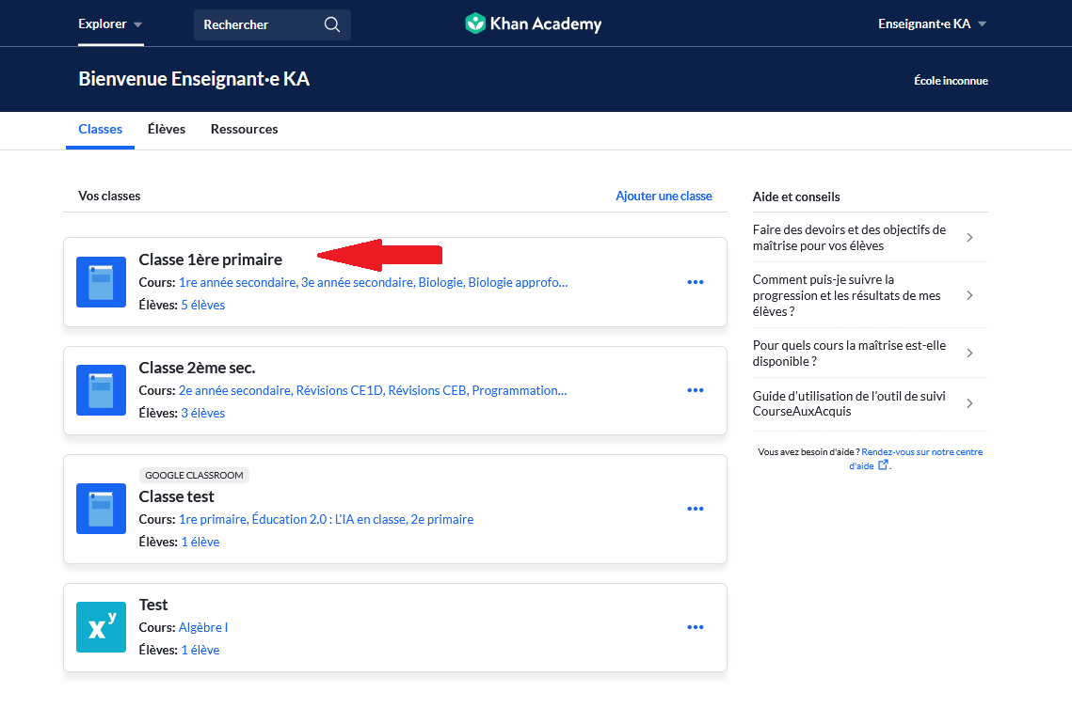The height and width of the screenshot is (724, 1072).
Task: Open the Test class algebra icon
Action: click(x=102, y=627)
